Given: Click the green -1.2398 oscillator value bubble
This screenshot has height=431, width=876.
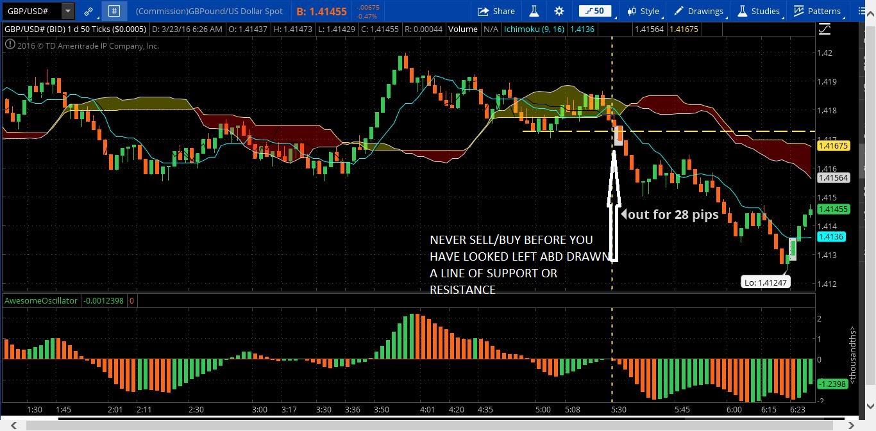Looking at the screenshot, I should (x=834, y=384).
